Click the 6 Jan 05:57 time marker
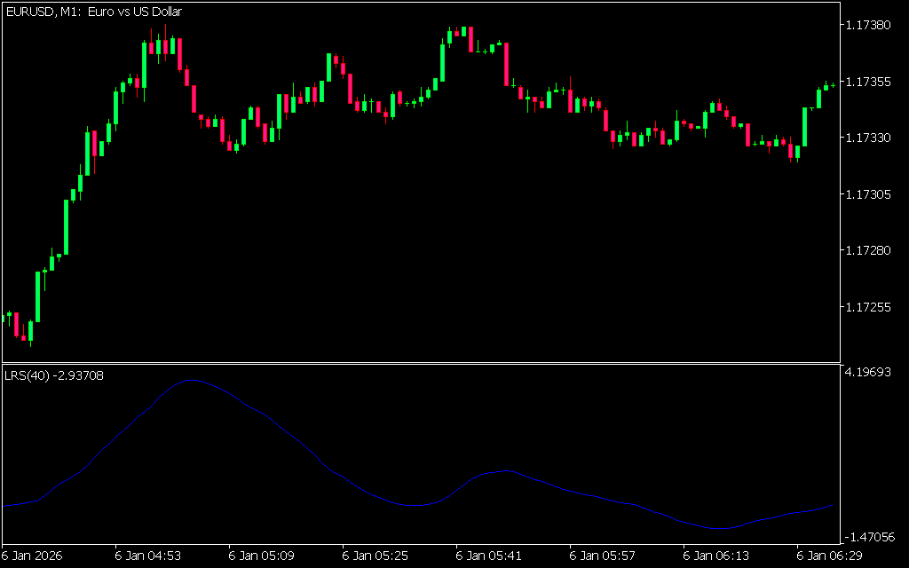 (603, 556)
